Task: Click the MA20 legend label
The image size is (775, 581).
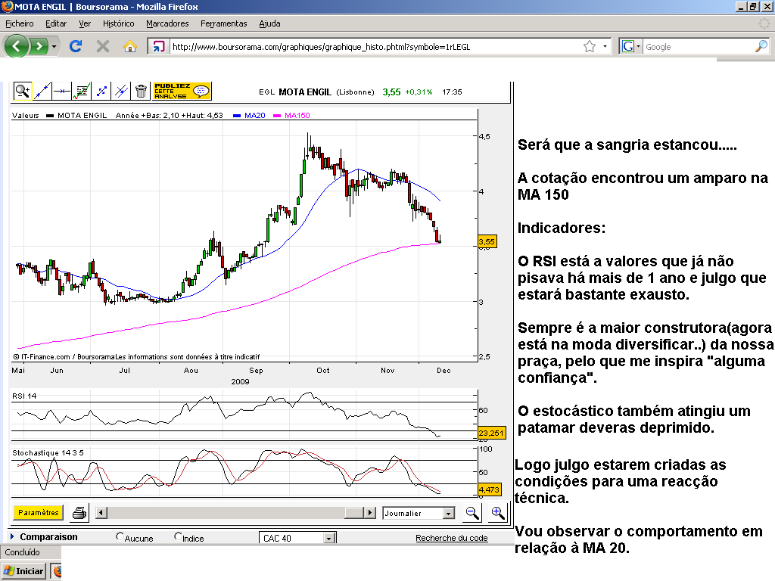Action: pyautogui.click(x=254, y=116)
